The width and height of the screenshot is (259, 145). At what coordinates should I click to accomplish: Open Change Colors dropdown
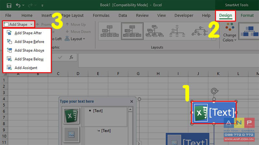coord(230,32)
